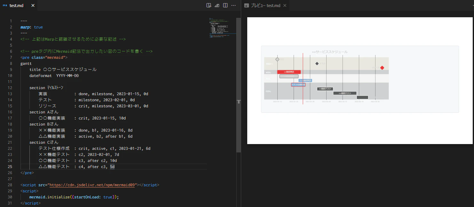Open the preview to the side
The height and width of the screenshot is (207, 474).
click(x=209, y=5)
